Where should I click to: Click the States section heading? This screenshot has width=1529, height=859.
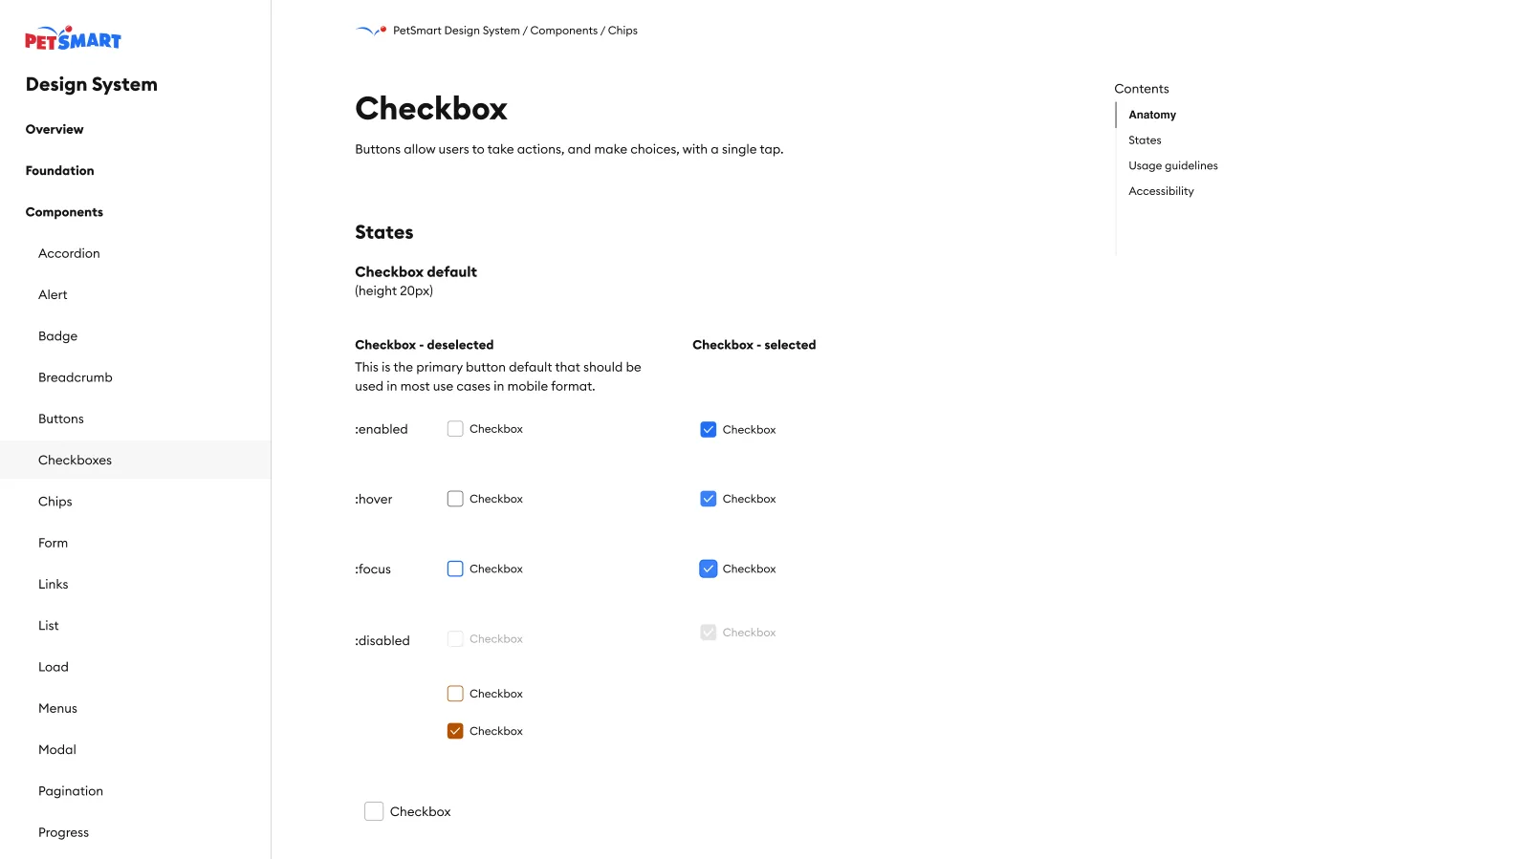pyautogui.click(x=384, y=232)
